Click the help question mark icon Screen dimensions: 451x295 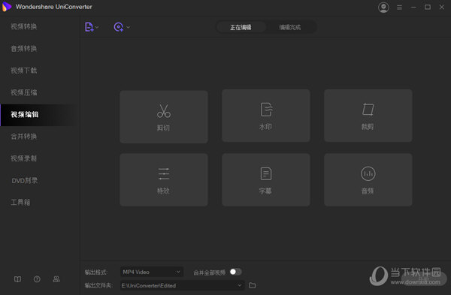[37, 279]
